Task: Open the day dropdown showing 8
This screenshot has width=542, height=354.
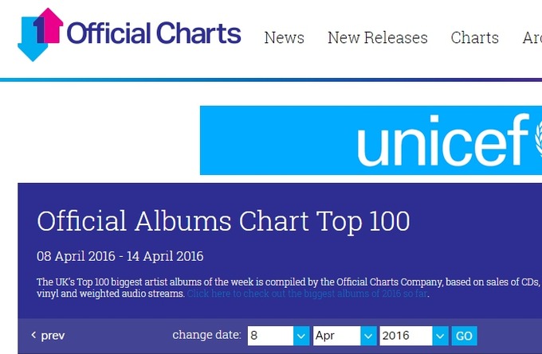Action: coord(278,336)
